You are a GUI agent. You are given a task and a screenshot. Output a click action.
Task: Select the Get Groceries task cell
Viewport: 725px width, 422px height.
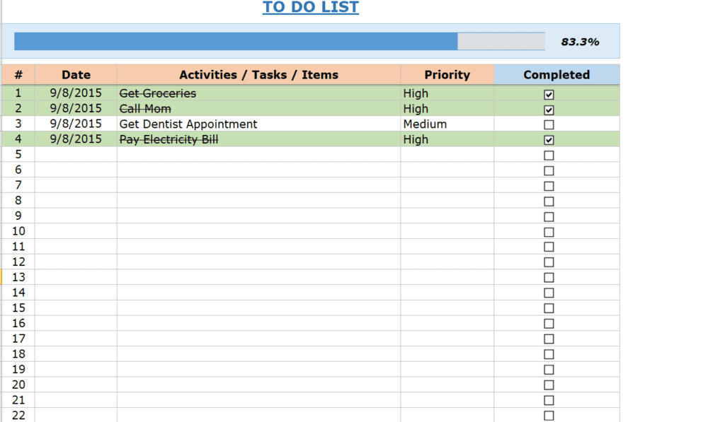click(x=258, y=93)
